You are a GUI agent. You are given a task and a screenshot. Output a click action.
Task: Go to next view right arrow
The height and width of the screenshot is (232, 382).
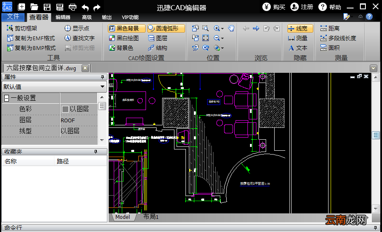coord(256,28)
